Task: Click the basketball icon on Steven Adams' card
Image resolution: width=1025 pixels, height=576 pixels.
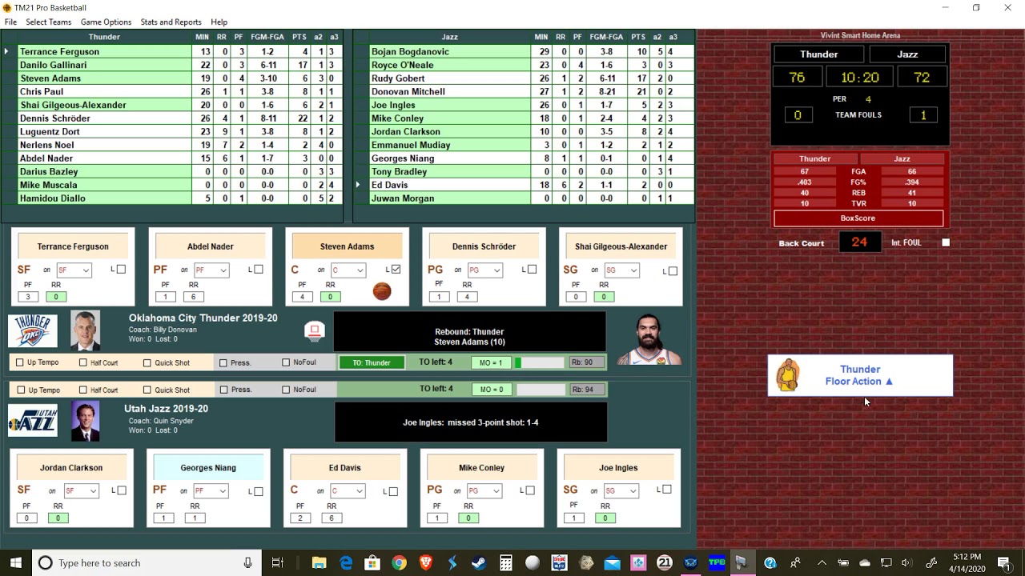Action: click(x=382, y=291)
